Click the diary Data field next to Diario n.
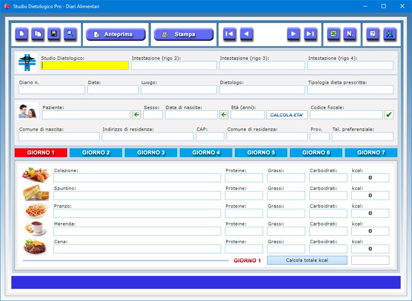Viewport: 412px width, 301px height. click(x=113, y=90)
